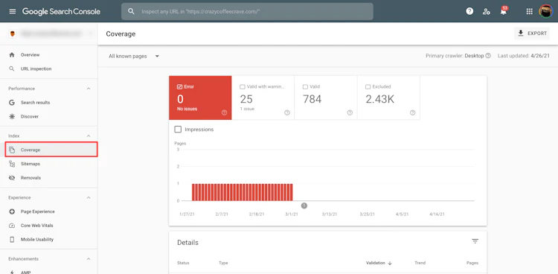The height and width of the screenshot is (274, 558).
Task: Click the 784 Valid count
Action: pos(312,100)
